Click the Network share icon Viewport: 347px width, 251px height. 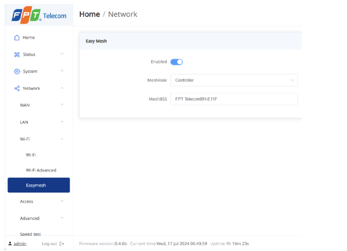click(17, 88)
